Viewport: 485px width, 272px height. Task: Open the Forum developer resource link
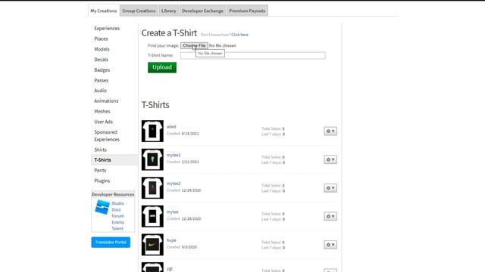[x=118, y=216]
